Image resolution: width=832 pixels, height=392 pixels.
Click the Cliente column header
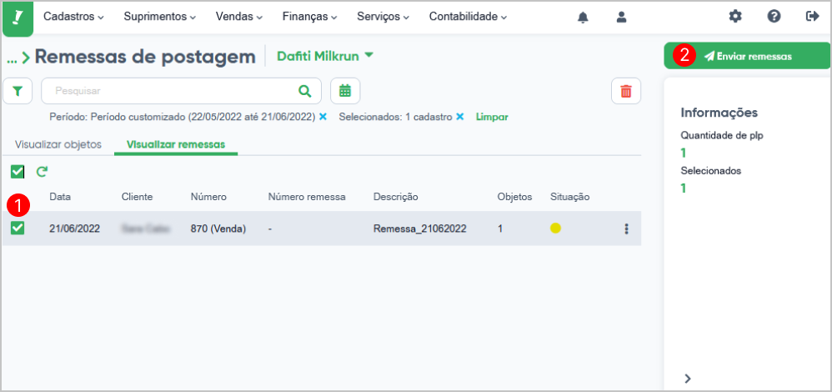pyautogui.click(x=137, y=197)
